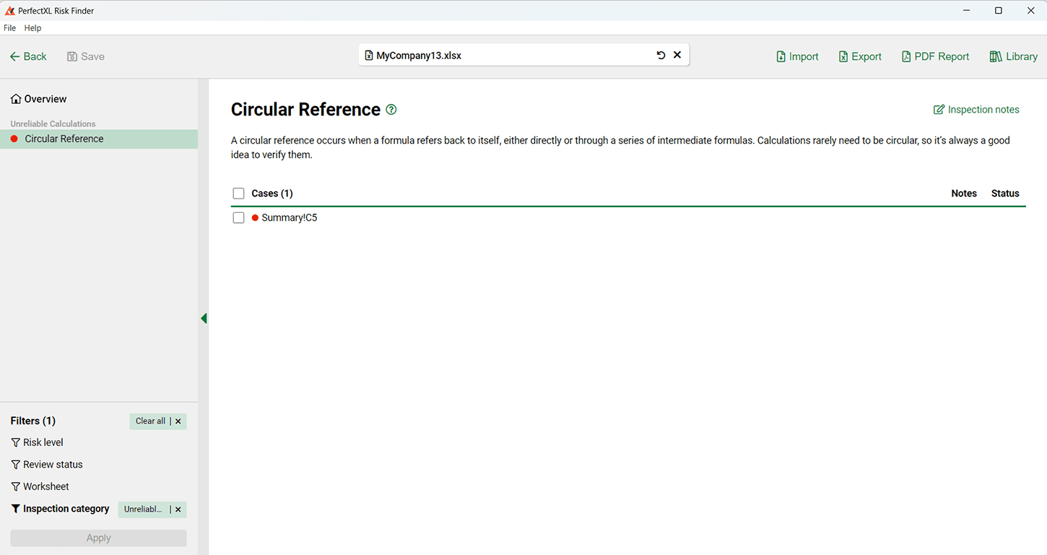Go Back using the back arrow button
The width and height of the screenshot is (1047, 555).
click(28, 56)
